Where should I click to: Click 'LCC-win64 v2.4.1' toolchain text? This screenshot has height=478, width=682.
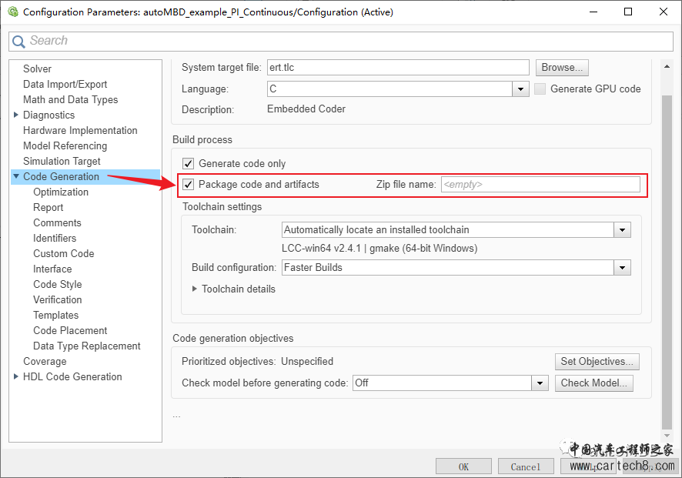coord(322,249)
